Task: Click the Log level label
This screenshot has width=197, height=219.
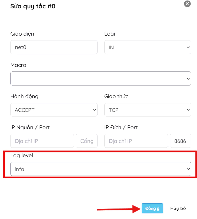Action: click(22, 155)
